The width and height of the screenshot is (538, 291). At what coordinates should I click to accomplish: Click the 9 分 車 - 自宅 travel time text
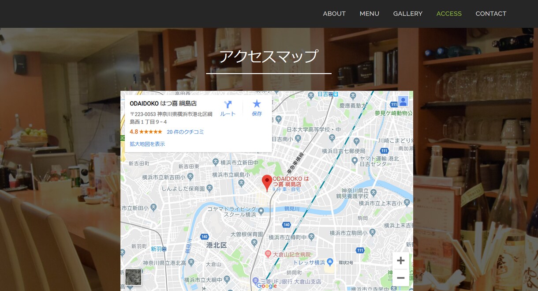pos(286,189)
